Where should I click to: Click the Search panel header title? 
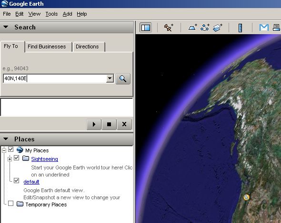click(x=25, y=27)
